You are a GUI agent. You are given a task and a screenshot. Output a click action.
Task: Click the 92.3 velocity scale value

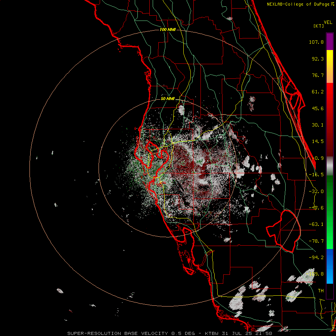318,59
